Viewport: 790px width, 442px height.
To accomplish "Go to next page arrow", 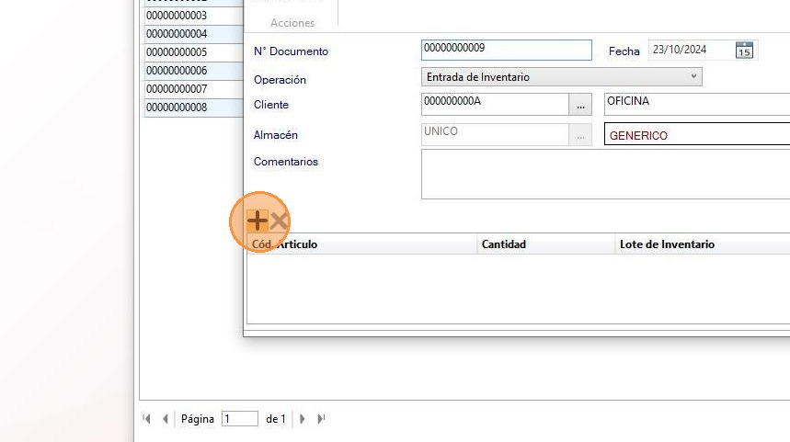I will [303, 418].
